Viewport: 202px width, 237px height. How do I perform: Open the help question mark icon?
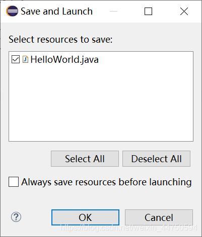point(16,217)
